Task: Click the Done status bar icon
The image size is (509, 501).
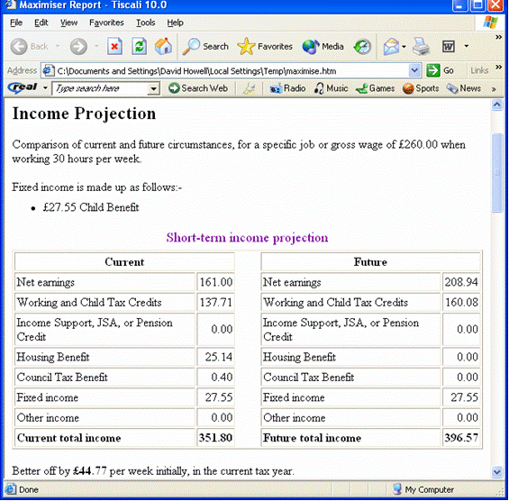Action: click(x=11, y=489)
